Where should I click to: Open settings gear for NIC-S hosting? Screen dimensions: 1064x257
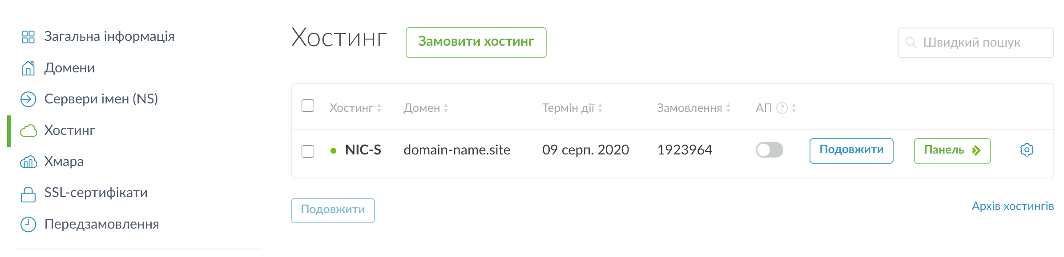[x=1027, y=150]
